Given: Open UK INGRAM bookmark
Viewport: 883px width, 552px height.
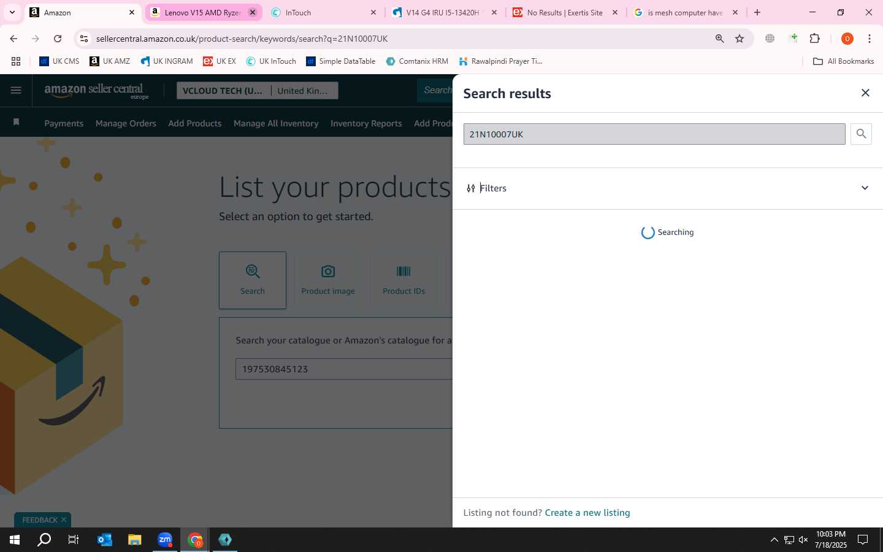Looking at the screenshot, I should [166, 61].
